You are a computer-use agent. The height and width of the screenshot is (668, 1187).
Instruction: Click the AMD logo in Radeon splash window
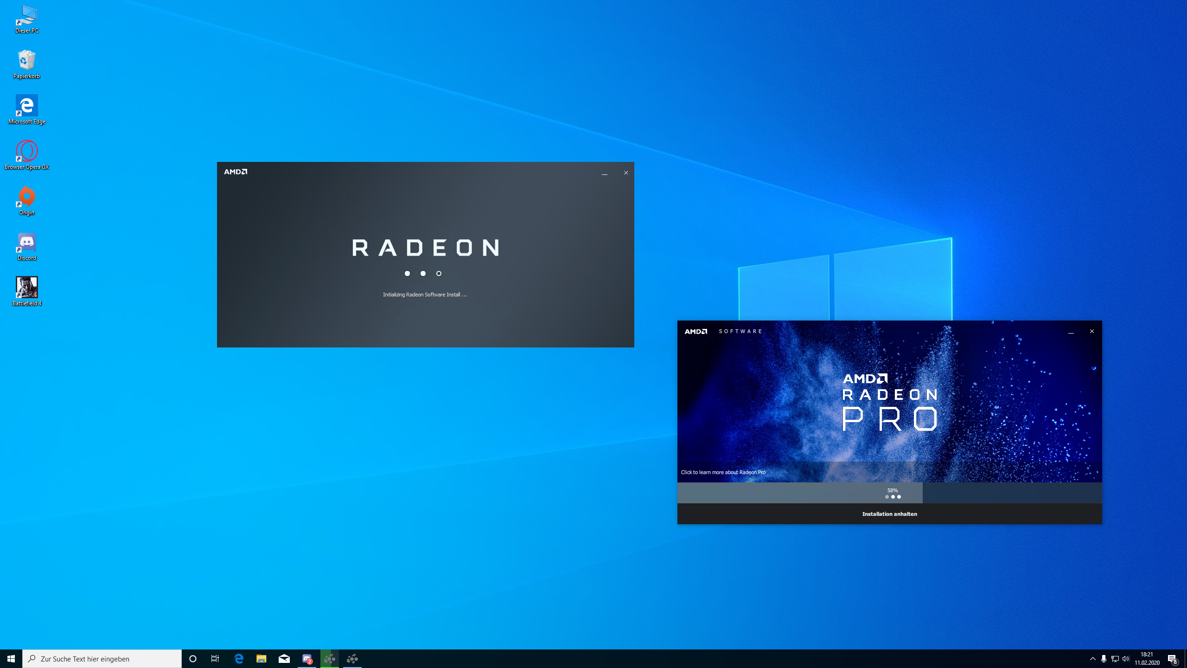tap(236, 172)
